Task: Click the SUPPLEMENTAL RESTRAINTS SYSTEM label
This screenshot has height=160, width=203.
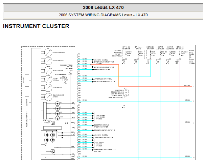Action: (x=105, y=151)
